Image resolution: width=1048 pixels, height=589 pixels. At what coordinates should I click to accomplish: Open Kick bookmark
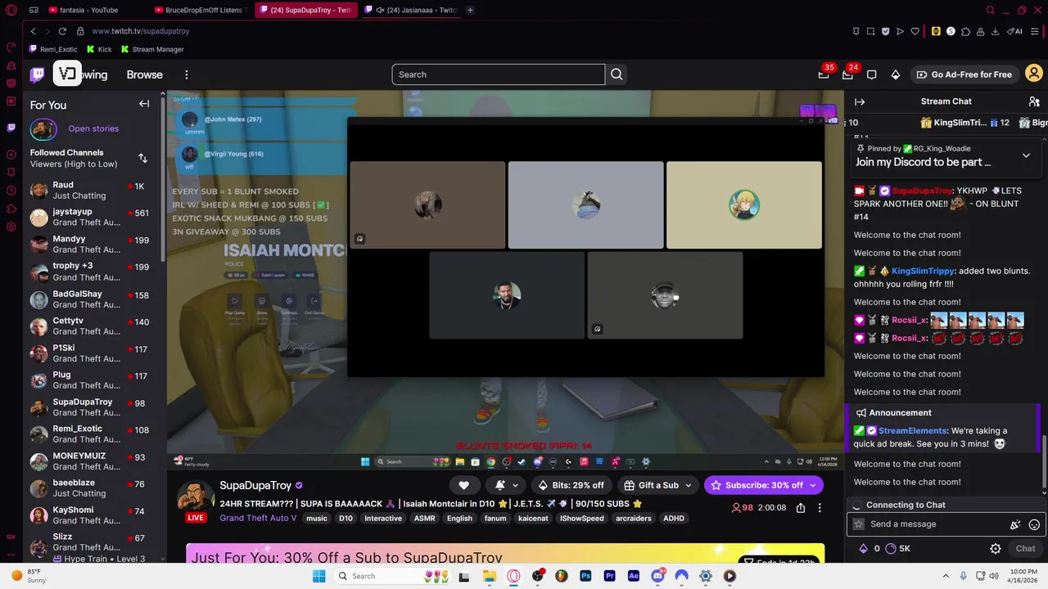tap(99, 49)
